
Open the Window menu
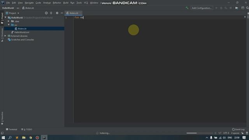point(94,3)
